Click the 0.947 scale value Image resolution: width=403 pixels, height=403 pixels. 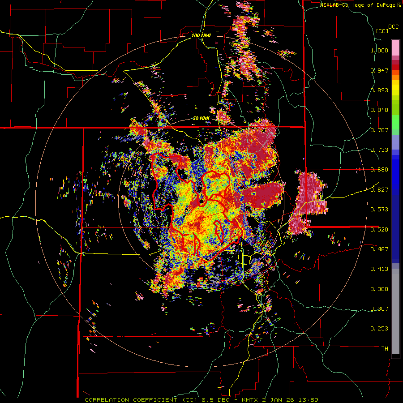tap(379, 70)
